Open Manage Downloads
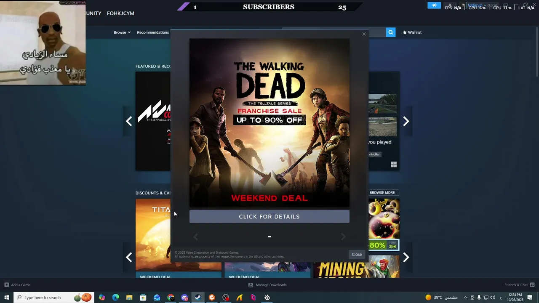Viewport: 539px width, 303px height. point(267,285)
